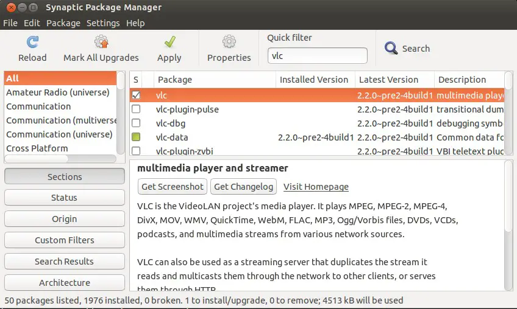Select Communication (multiverse) section

[x=60, y=120]
